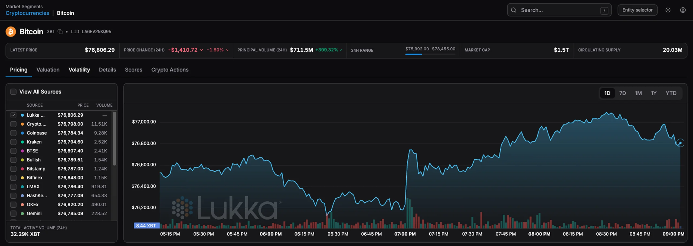The width and height of the screenshot is (693, 246).
Task: Copy the XBT ticker with copy icon
Action: point(60,32)
